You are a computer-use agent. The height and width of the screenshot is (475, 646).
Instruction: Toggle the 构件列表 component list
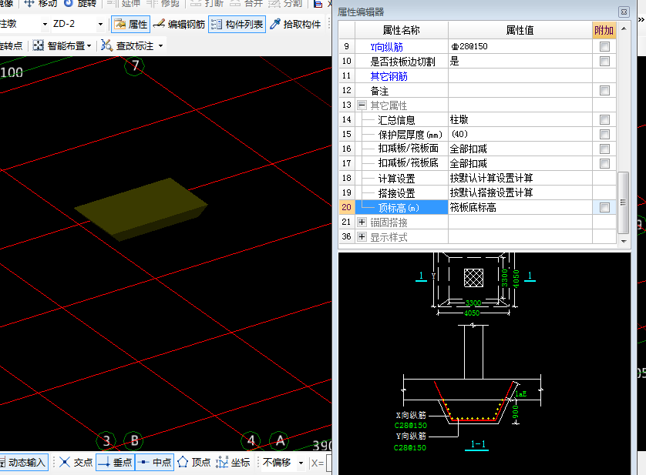(x=237, y=25)
